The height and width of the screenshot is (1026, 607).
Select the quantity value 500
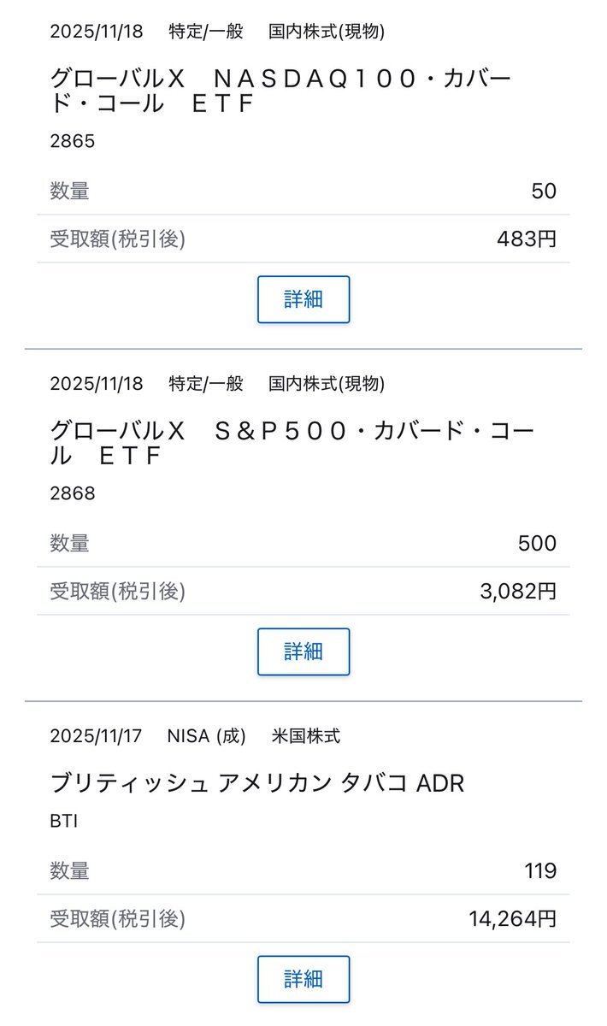(537, 543)
